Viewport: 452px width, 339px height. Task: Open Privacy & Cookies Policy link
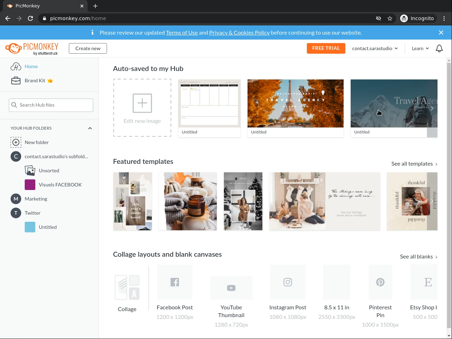pyautogui.click(x=239, y=32)
